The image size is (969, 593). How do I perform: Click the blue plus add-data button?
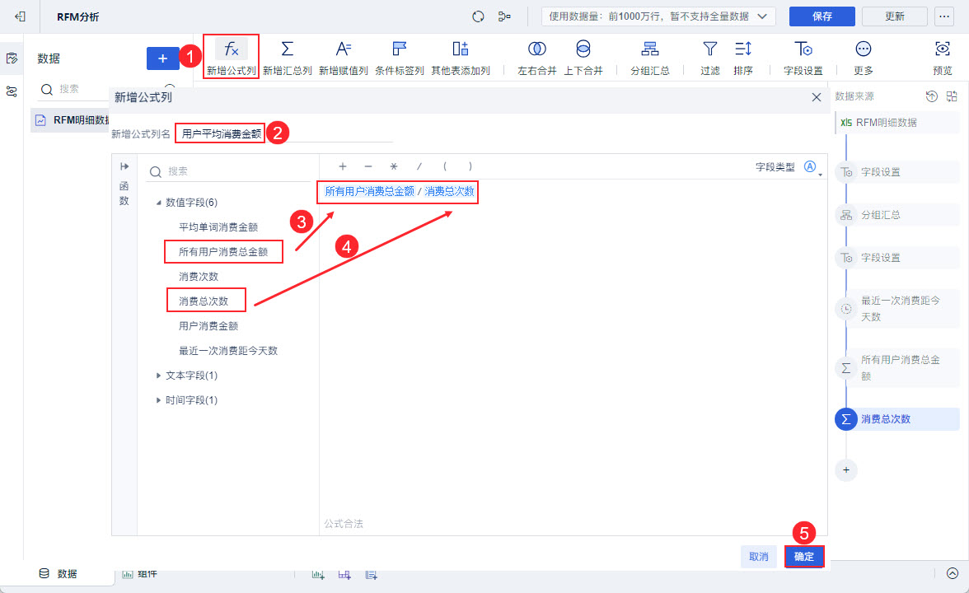162,58
